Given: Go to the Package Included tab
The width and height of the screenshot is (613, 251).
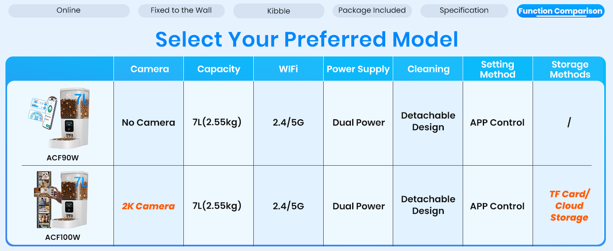Looking at the screenshot, I should [x=372, y=10].
